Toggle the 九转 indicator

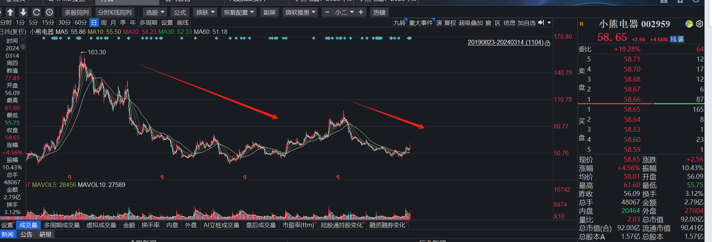click(400, 23)
